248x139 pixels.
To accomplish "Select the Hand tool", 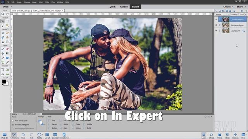I will [x=7, y=14].
